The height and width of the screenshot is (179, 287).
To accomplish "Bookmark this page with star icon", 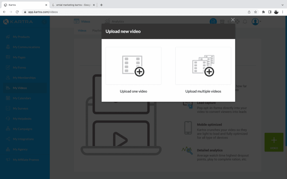I will tap(256, 12).
